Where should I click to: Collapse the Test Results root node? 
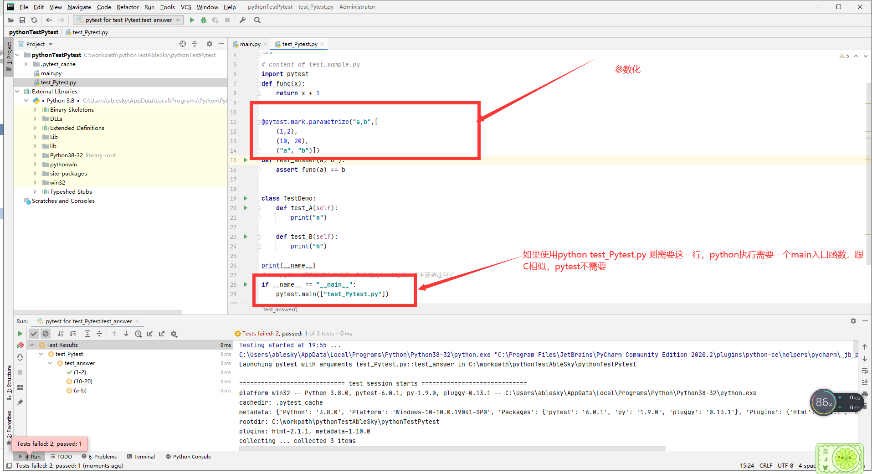(x=32, y=345)
